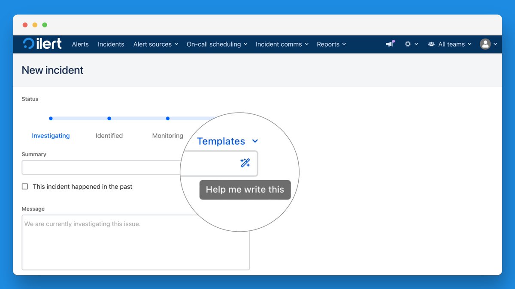
Task: Expand the Reports dropdown
Action: coord(331,44)
